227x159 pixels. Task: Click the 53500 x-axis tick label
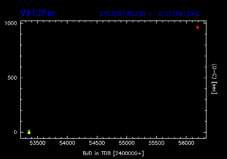(x=37, y=144)
